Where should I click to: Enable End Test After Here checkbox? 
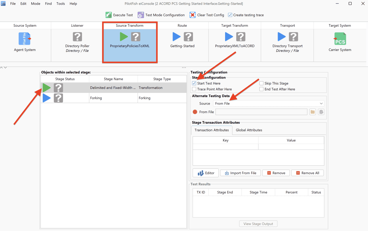[x=261, y=89]
